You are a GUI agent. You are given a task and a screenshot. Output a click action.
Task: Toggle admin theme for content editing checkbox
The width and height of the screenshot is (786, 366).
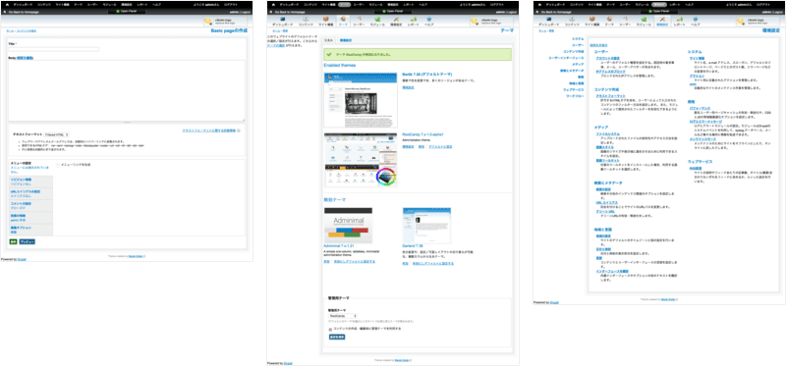(330, 329)
